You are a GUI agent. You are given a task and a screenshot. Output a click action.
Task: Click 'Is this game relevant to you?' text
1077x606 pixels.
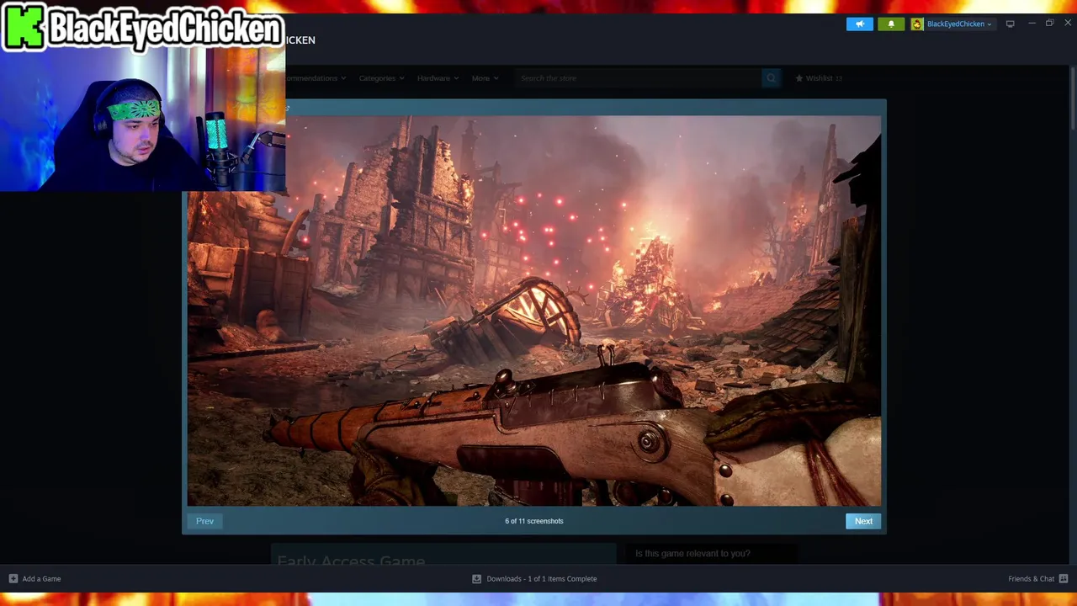[692, 553]
